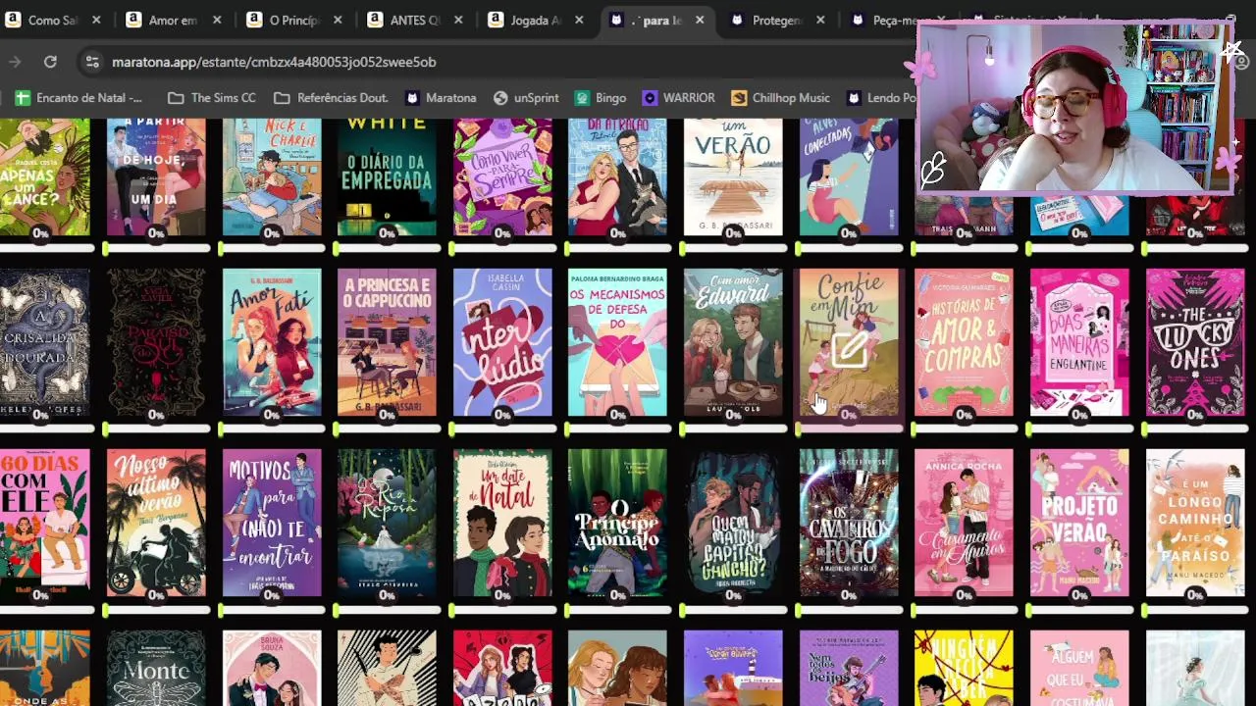Viewport: 1256px width, 706px height.
Task: Open 'Projeto Verão' book cover
Action: [x=1079, y=523]
